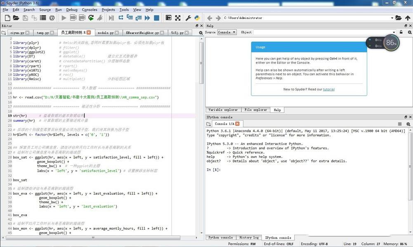This screenshot has height=247, width=413.
Task: Click the browse tabs icon in the Editor
Action: coord(3,33)
